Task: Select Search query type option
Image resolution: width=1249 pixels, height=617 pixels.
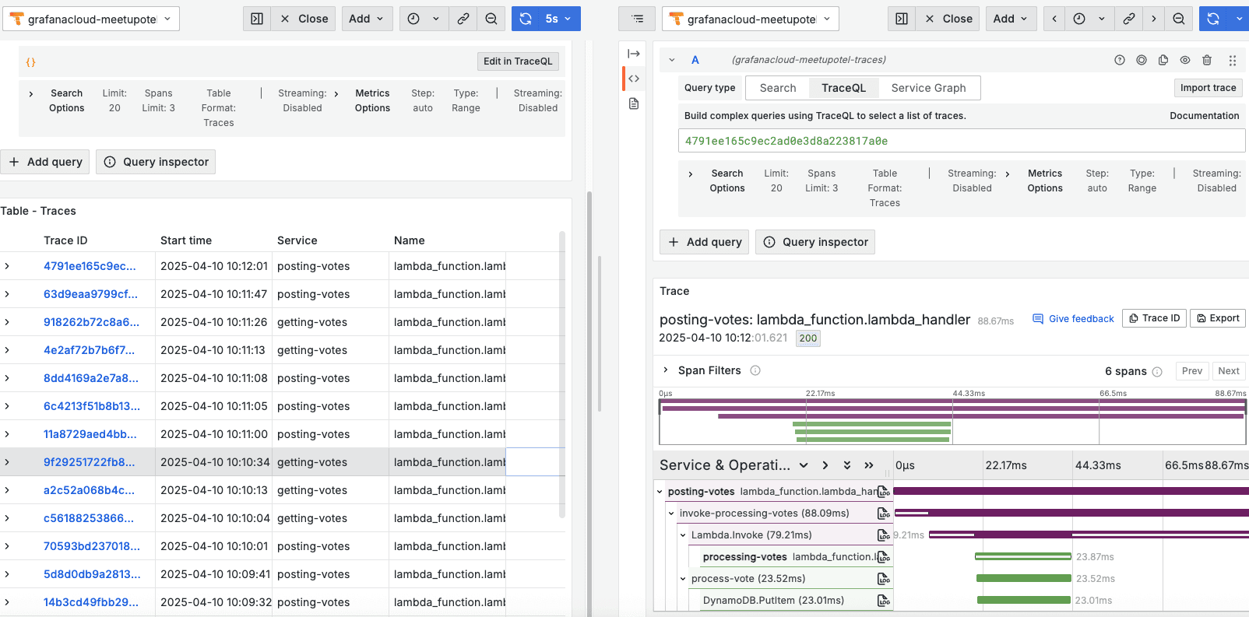Action: click(x=777, y=88)
